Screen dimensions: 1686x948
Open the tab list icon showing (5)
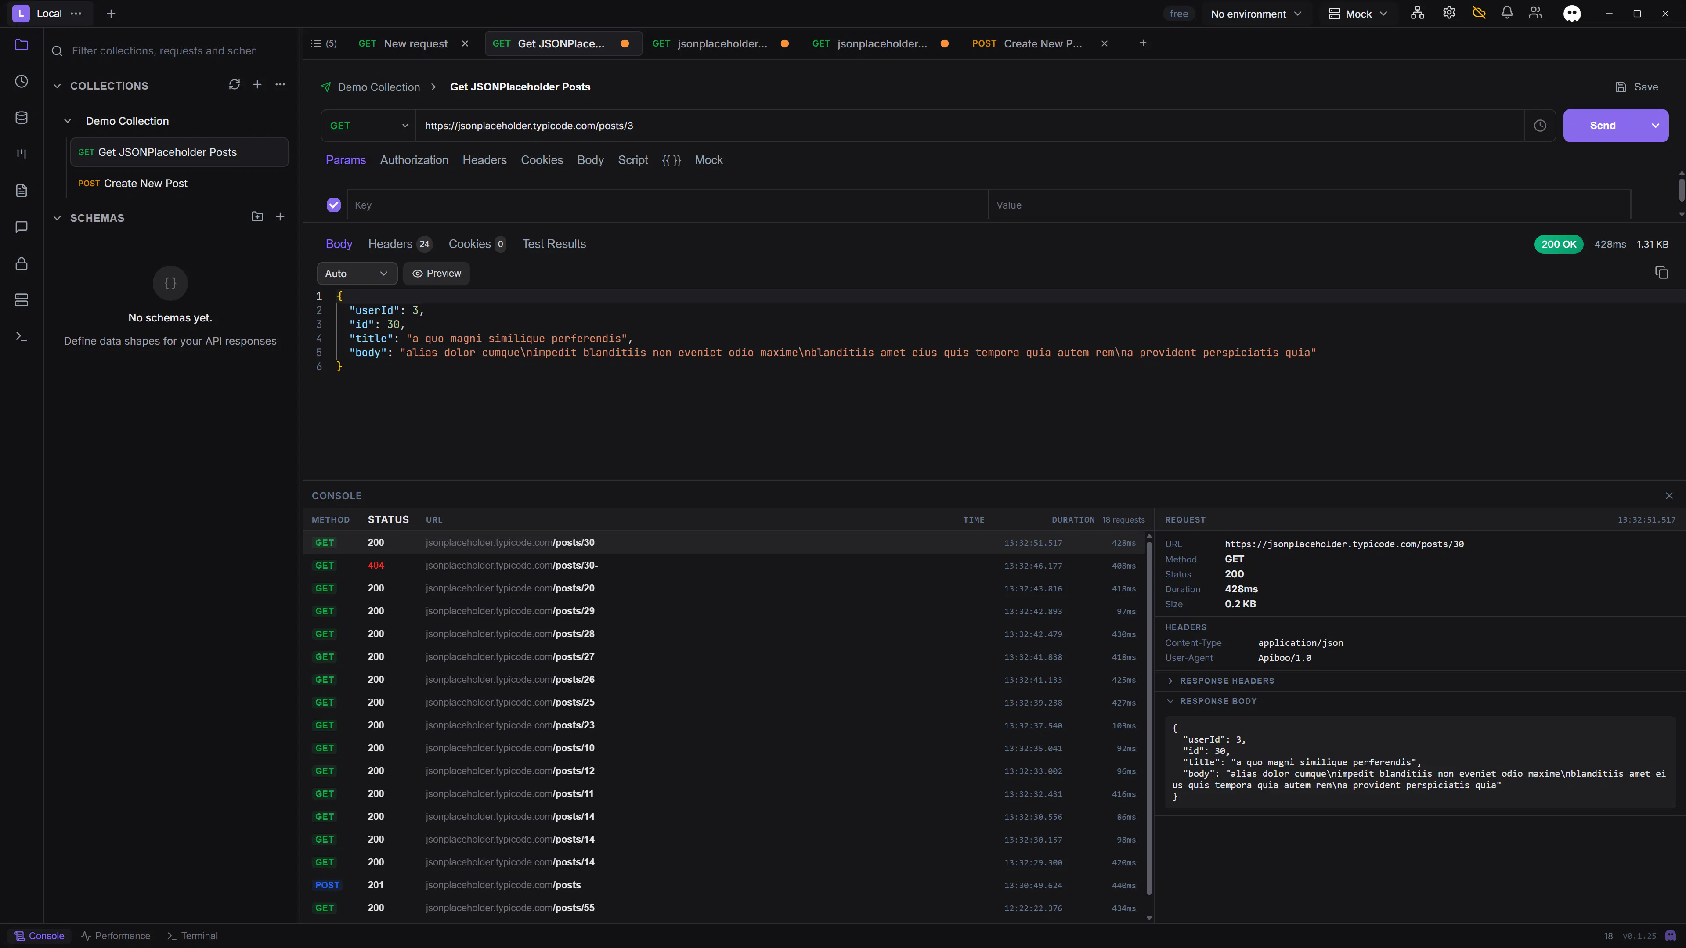pyautogui.click(x=323, y=44)
